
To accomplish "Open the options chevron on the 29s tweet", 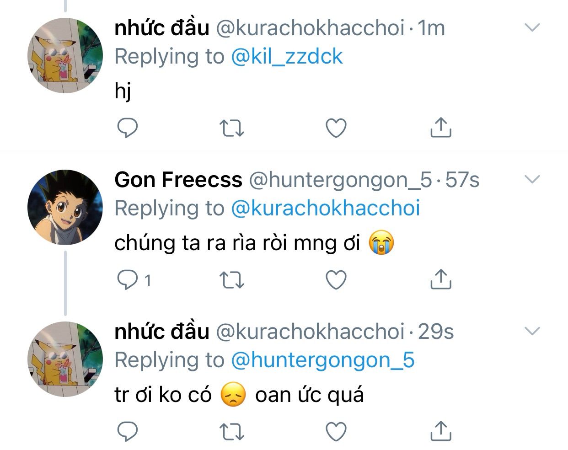I will coord(532,331).
